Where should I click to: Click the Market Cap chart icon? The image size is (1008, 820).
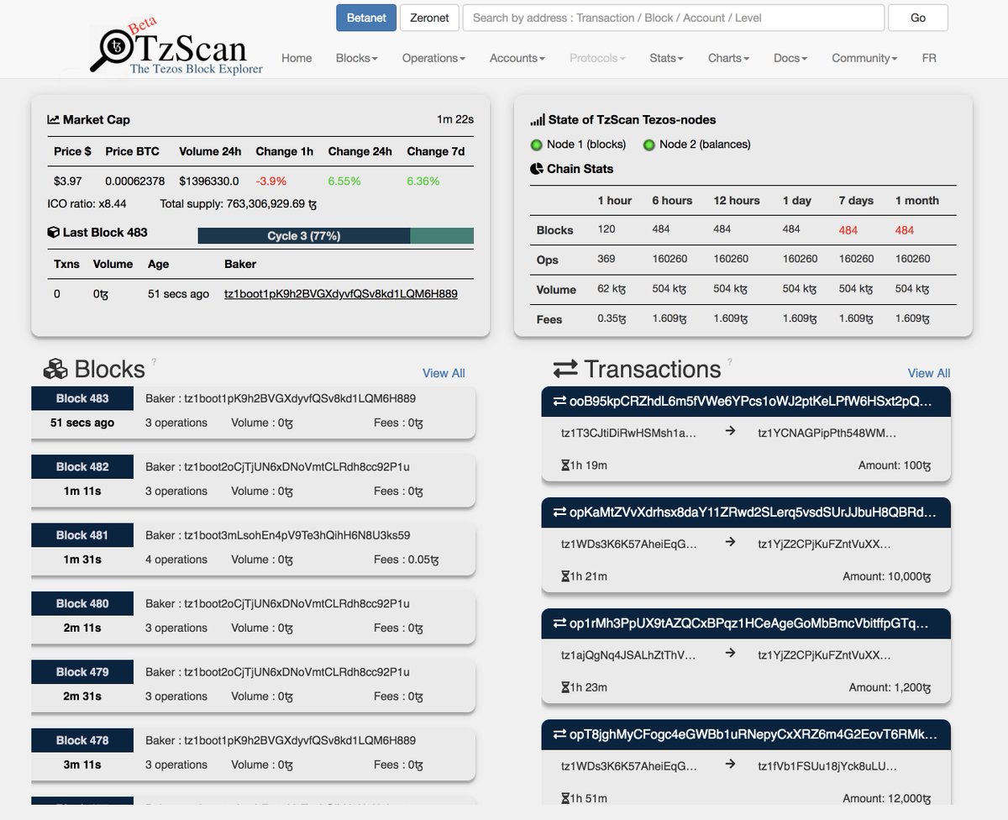tap(53, 120)
